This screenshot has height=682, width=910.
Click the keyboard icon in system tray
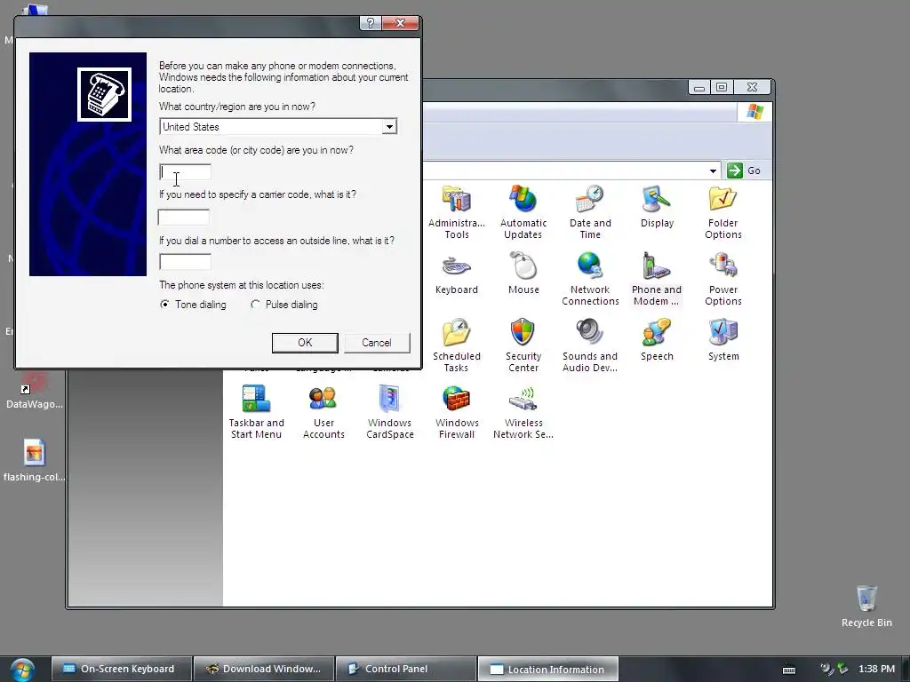pos(789,670)
